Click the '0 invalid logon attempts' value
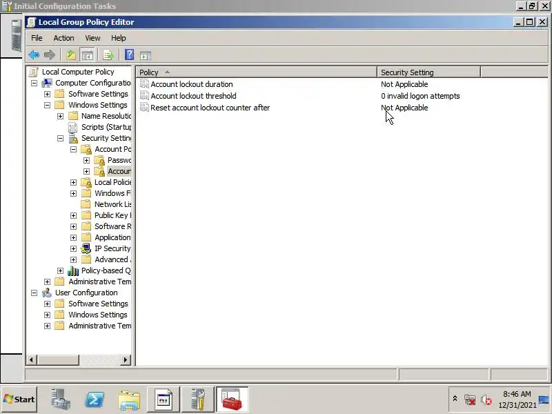Image resolution: width=552 pixels, height=414 pixels. coord(420,96)
